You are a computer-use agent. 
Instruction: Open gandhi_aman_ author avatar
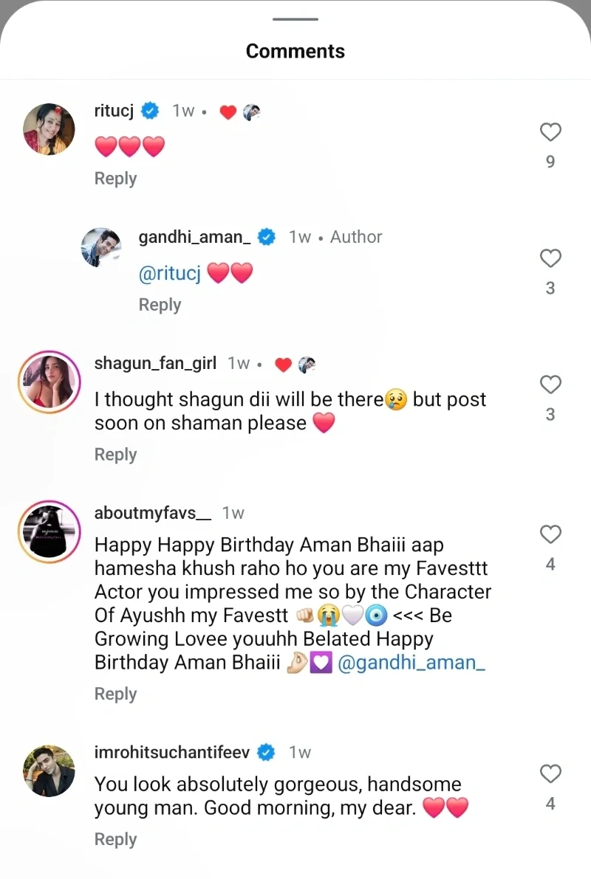point(100,247)
